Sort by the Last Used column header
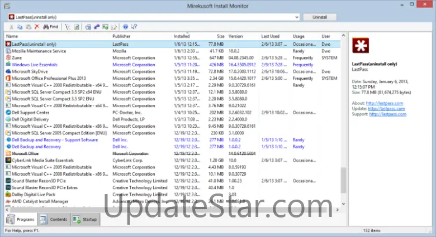The height and width of the screenshot is (237, 436). (271, 36)
